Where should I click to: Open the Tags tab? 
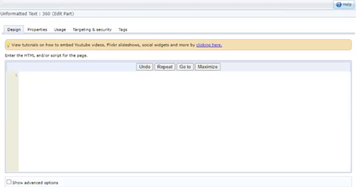tap(123, 29)
